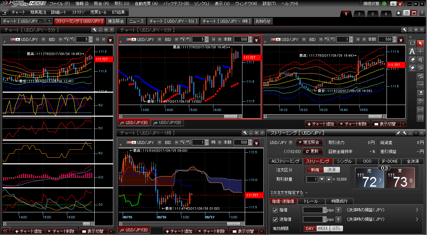The height and width of the screenshot is (235, 427).
Task: Select the arrow cursor drawing tool
Action: (x=420, y=43)
